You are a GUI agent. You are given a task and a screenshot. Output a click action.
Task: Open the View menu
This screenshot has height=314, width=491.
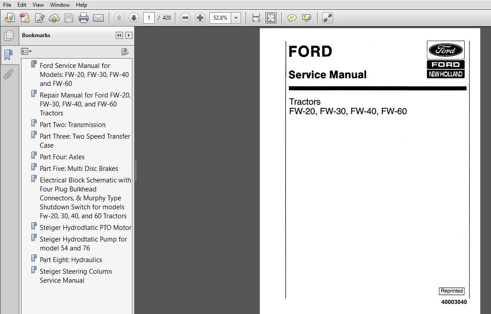pyautogui.click(x=38, y=5)
